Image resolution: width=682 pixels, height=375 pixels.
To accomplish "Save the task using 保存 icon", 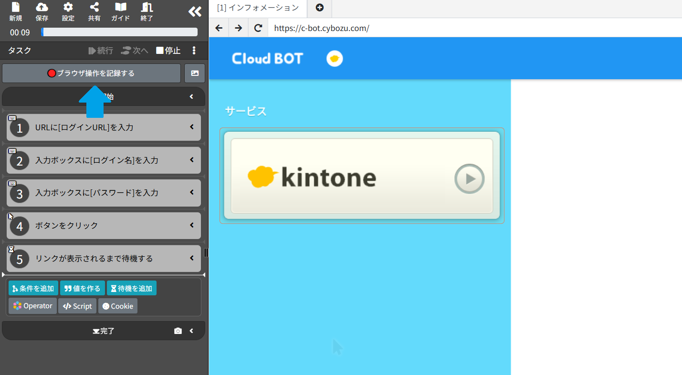I will [42, 12].
